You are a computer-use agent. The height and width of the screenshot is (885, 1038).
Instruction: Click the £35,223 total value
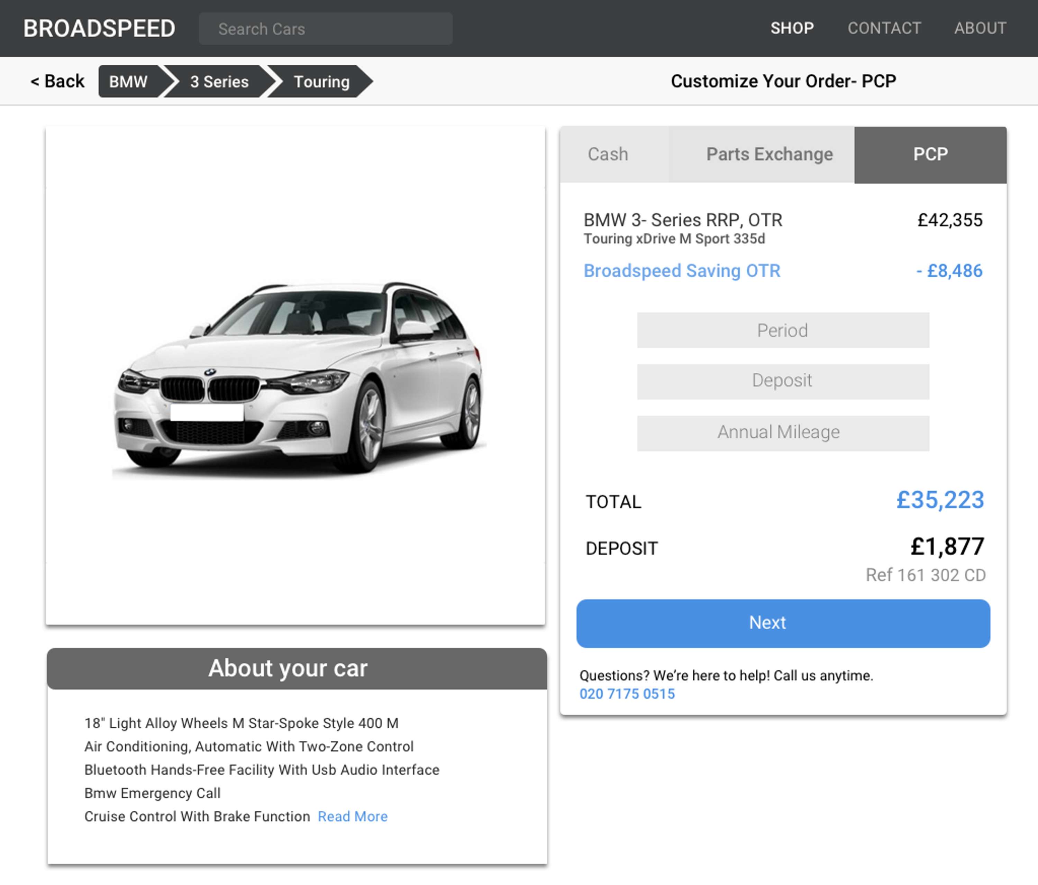point(940,500)
